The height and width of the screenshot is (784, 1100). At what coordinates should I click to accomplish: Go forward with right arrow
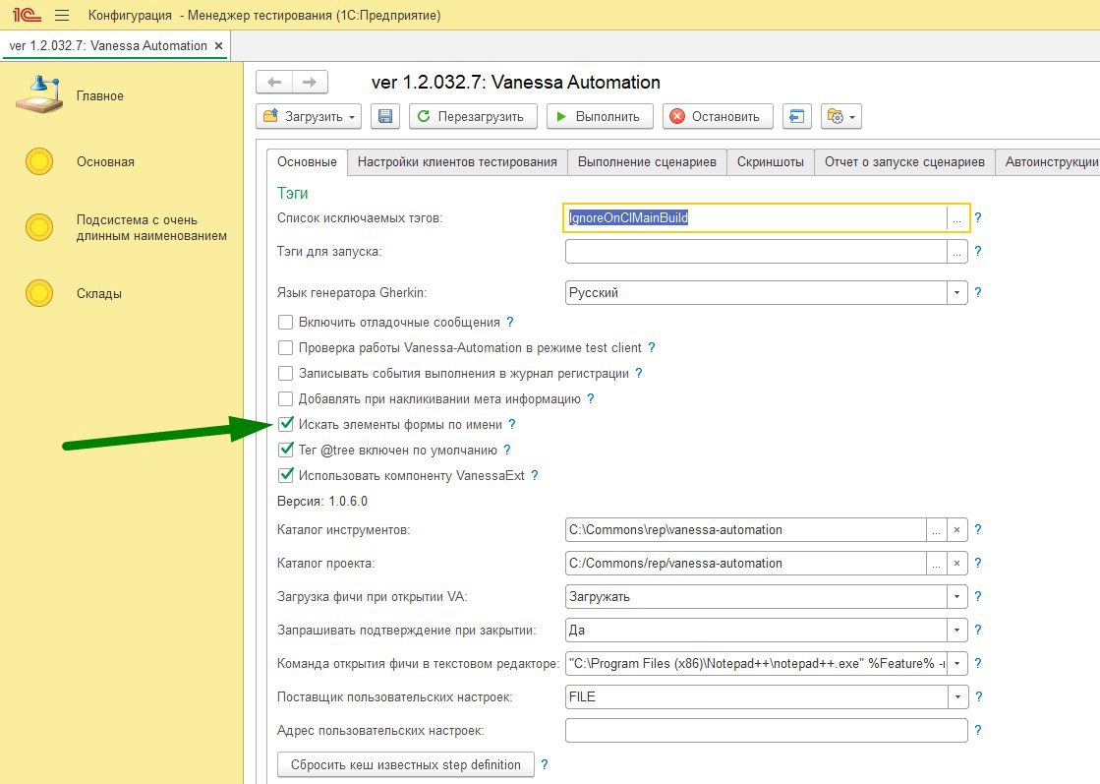coord(310,82)
